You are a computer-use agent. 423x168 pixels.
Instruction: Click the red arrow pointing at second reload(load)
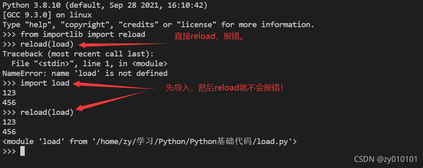coord(114,100)
